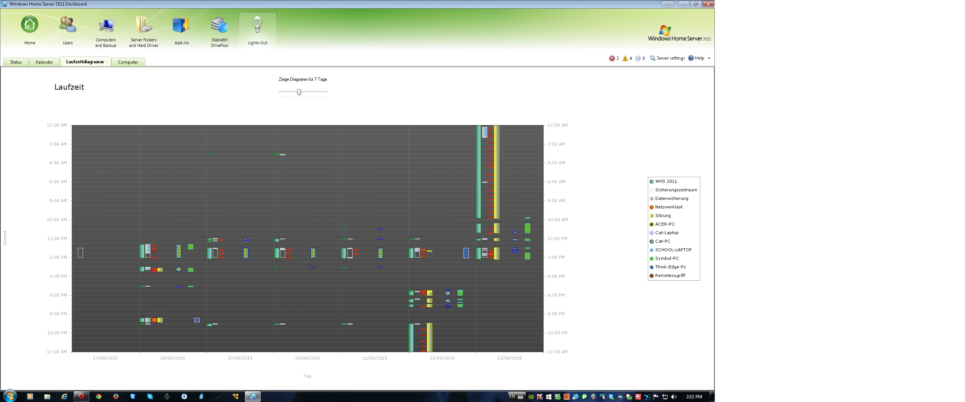Screen dimensions: 965x402
Task: Open media player taskbar icon
Action: click(x=30, y=396)
